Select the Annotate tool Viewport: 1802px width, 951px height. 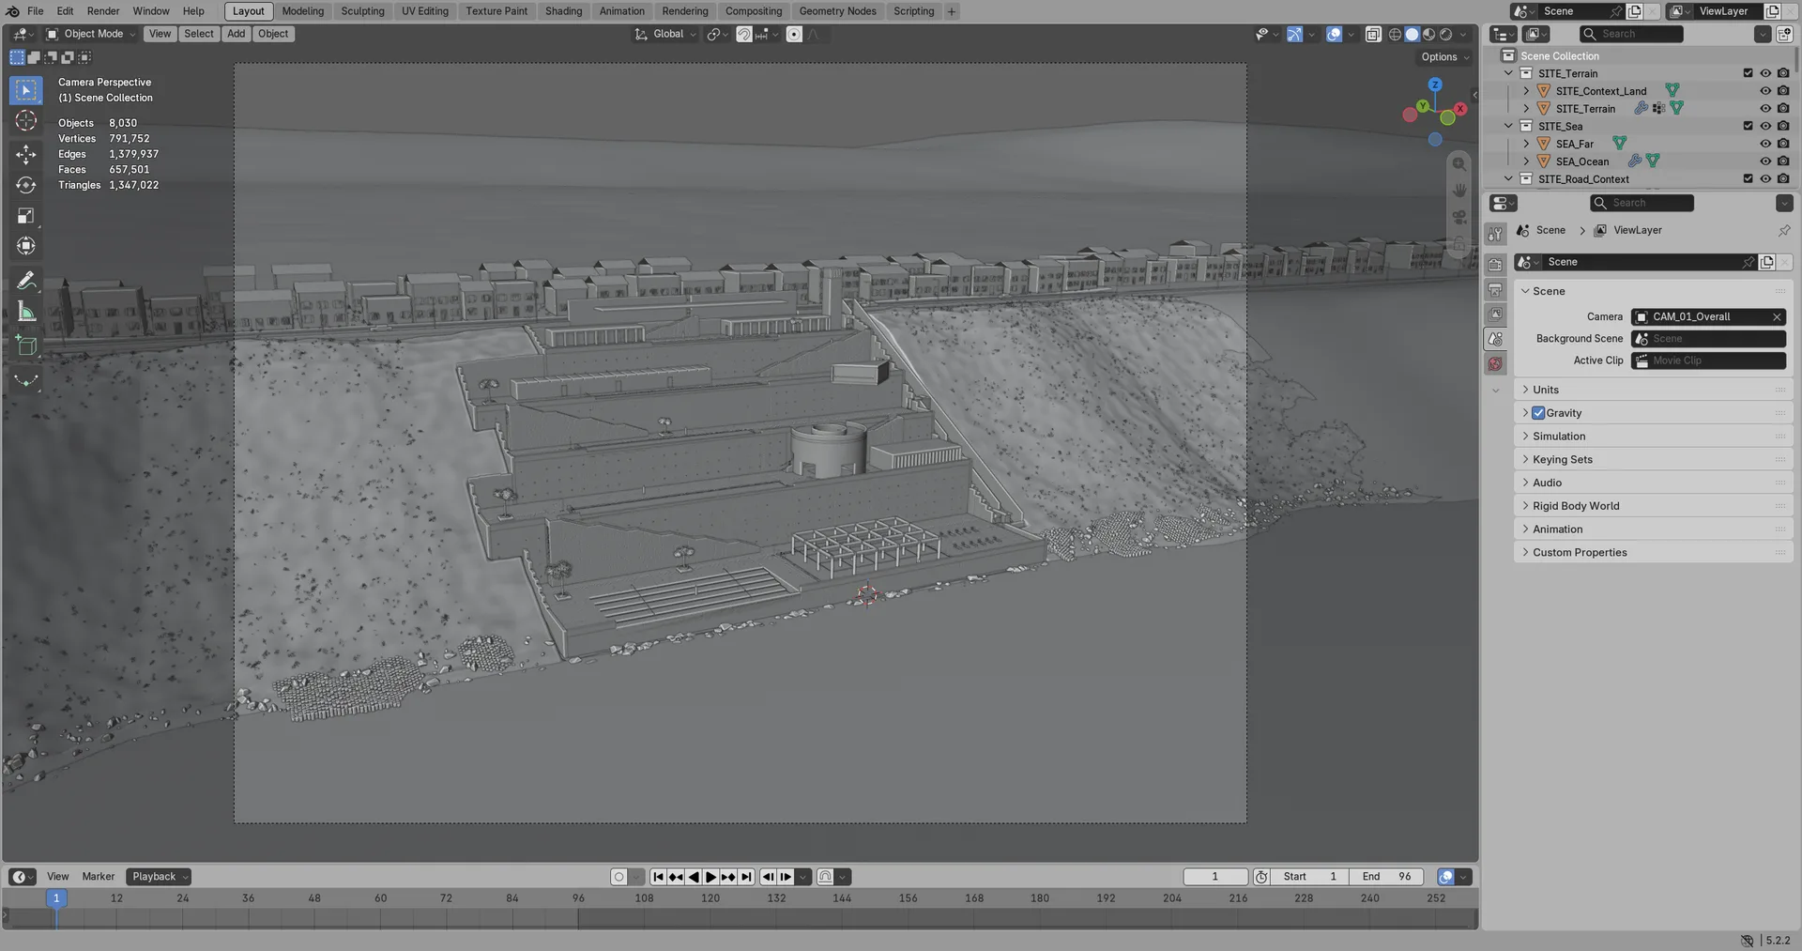[x=26, y=281]
